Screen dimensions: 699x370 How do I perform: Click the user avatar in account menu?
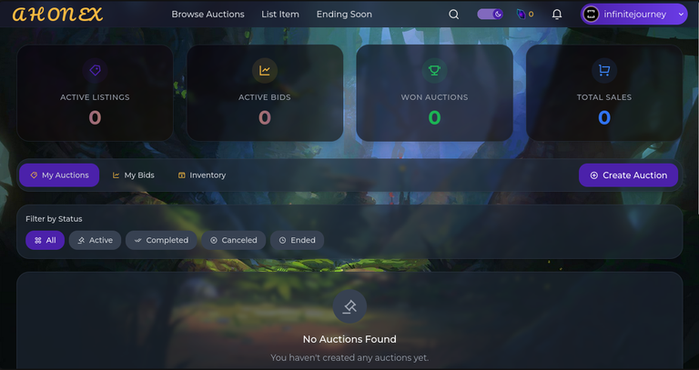coord(591,15)
